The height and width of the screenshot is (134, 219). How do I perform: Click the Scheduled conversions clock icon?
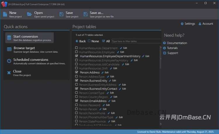pos(9,61)
